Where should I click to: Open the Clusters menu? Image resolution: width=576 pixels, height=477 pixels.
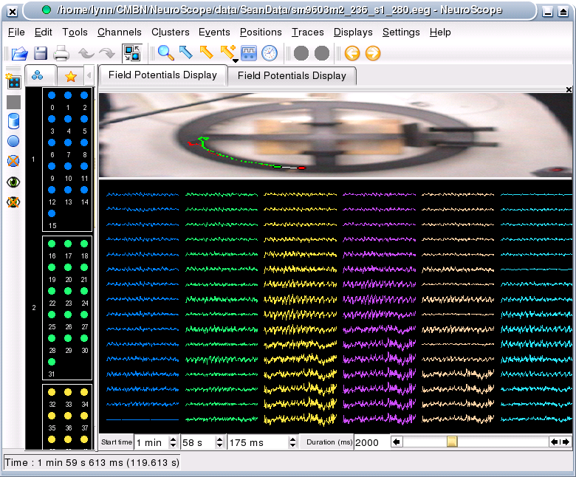171,32
